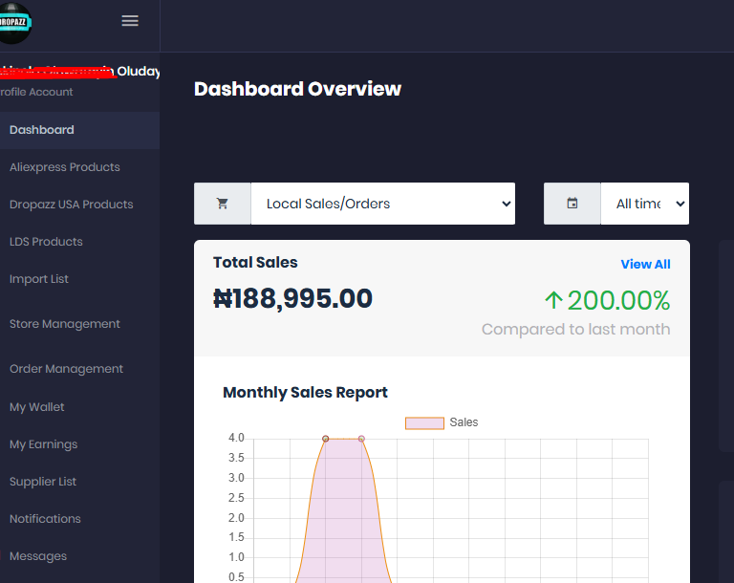
Task: Open Aliexpress Products from sidebar
Action: coord(65,167)
